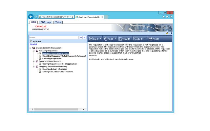
Task: Select the Canceling Requisitions topic
Action: click(x=52, y=59)
